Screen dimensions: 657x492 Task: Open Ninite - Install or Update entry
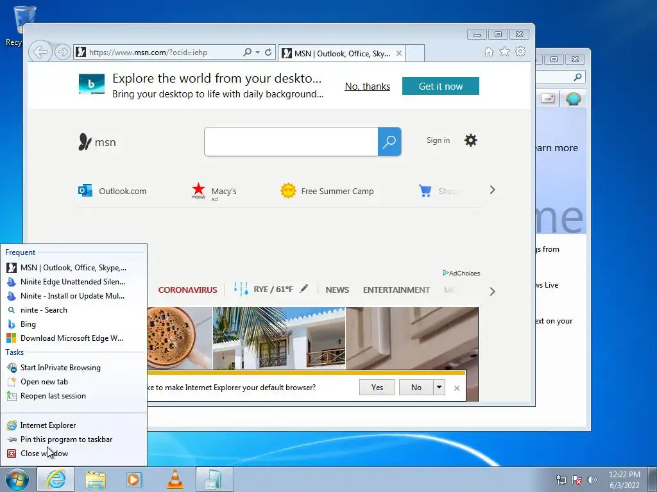click(74, 296)
